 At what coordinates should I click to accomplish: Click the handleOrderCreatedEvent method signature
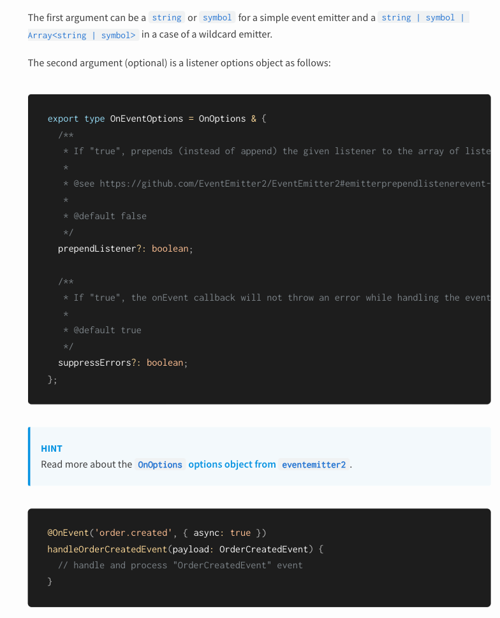coord(186,549)
